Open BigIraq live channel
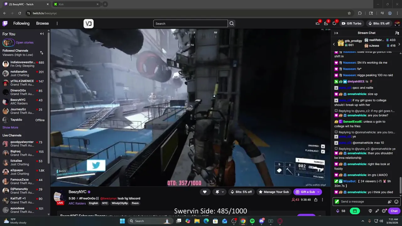This screenshot has width=402, height=226. 24,153
